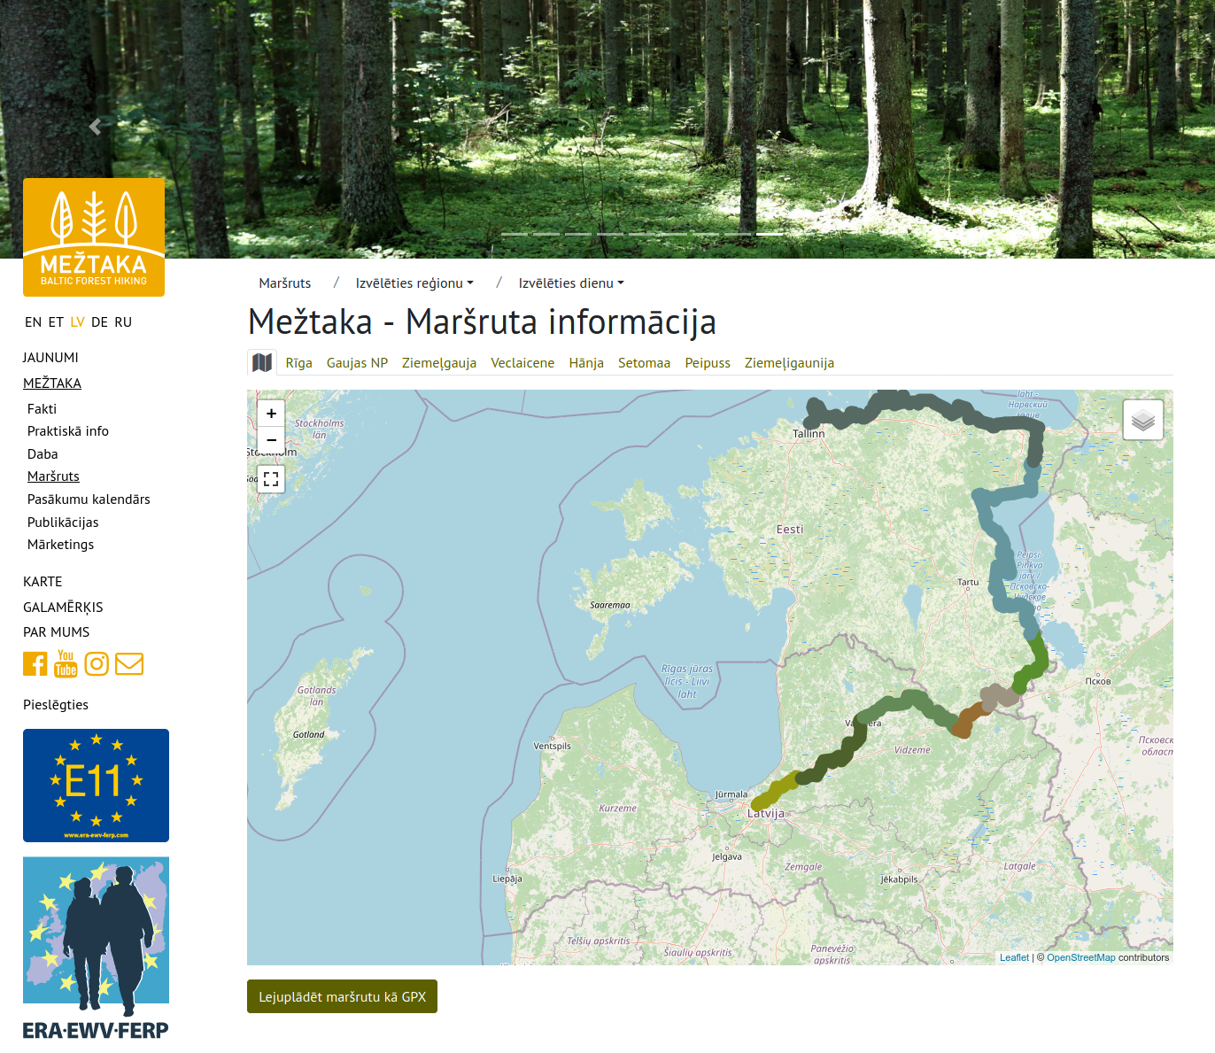Open the Praktiskā info menu item

pos(68,431)
